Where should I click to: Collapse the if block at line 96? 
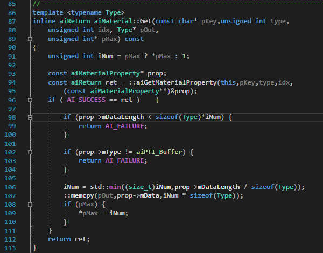[x=30, y=100]
